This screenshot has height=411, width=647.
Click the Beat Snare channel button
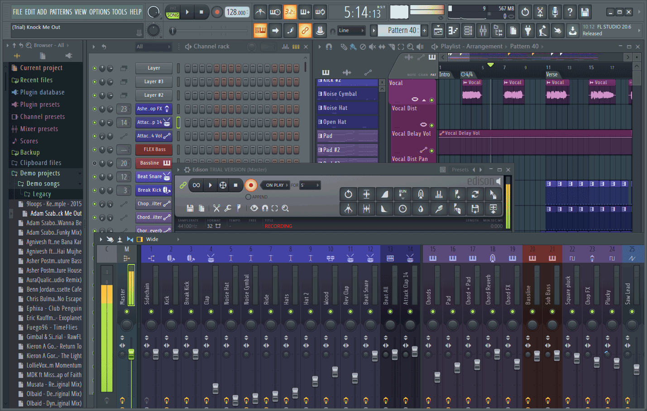(153, 177)
